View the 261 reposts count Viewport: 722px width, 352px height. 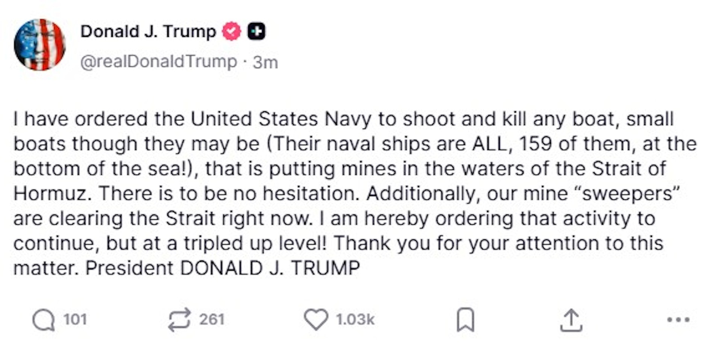[x=212, y=320]
